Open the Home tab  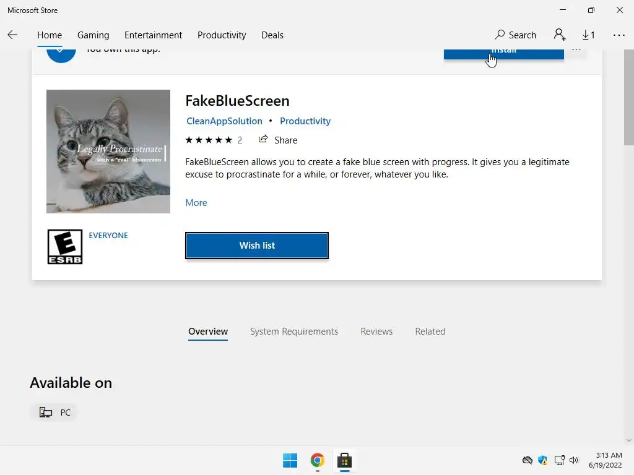(50, 35)
